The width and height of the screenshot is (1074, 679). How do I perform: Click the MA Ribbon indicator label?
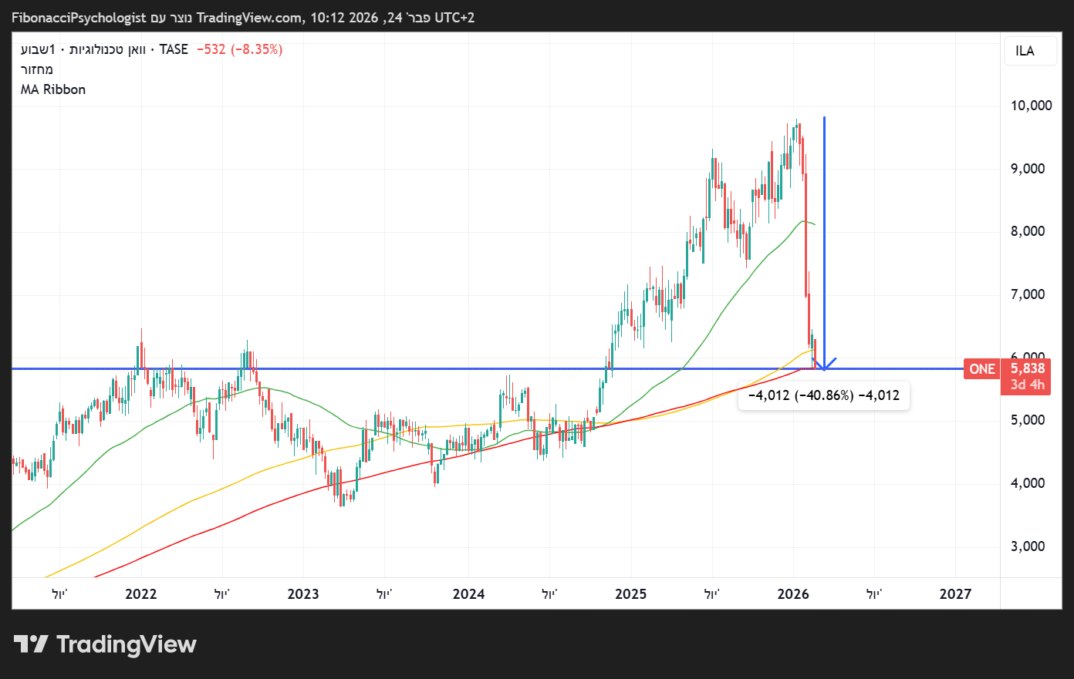coord(53,89)
